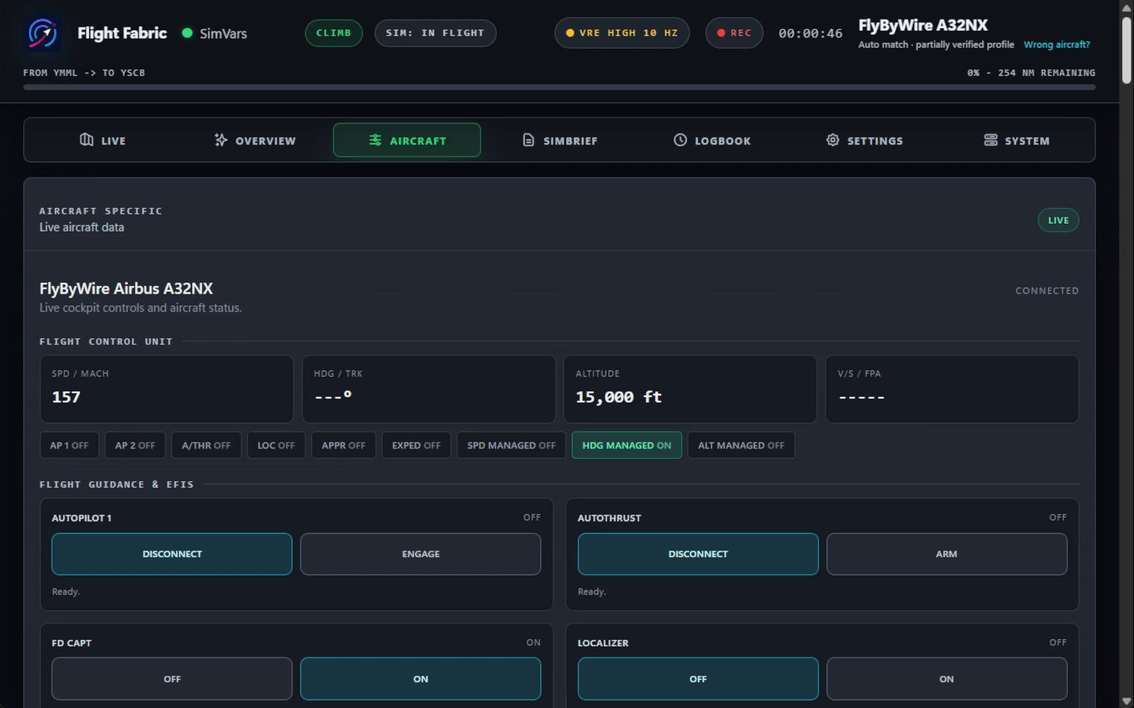Image resolution: width=1134 pixels, height=708 pixels.
Task: Set Localizer to On
Action: (x=946, y=679)
